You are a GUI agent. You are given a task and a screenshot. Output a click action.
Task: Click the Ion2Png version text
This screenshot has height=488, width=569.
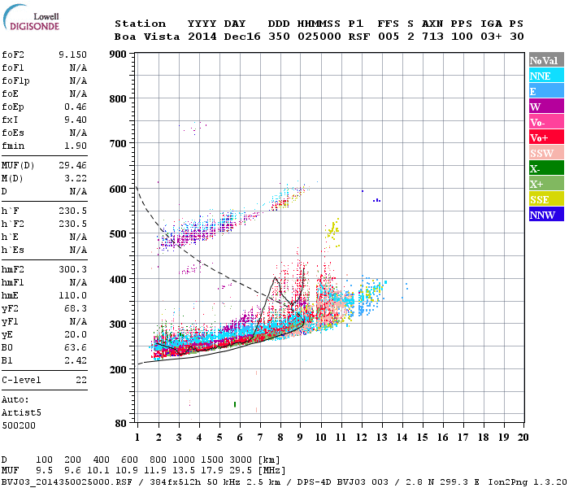point(528,482)
